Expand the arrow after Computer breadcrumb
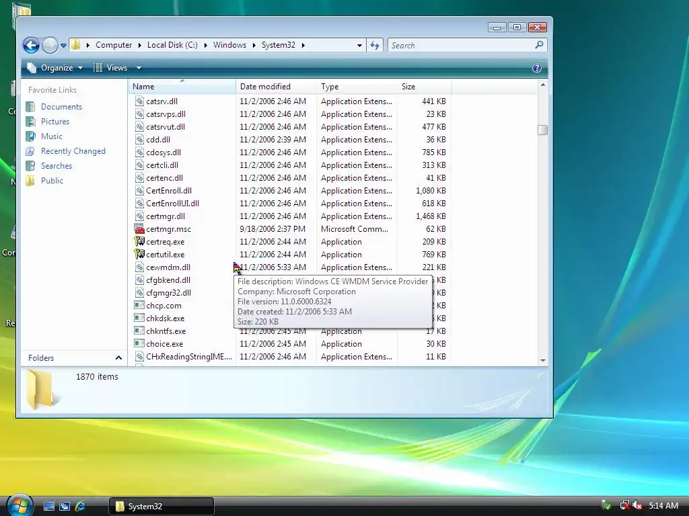689x516 pixels. tap(139, 45)
